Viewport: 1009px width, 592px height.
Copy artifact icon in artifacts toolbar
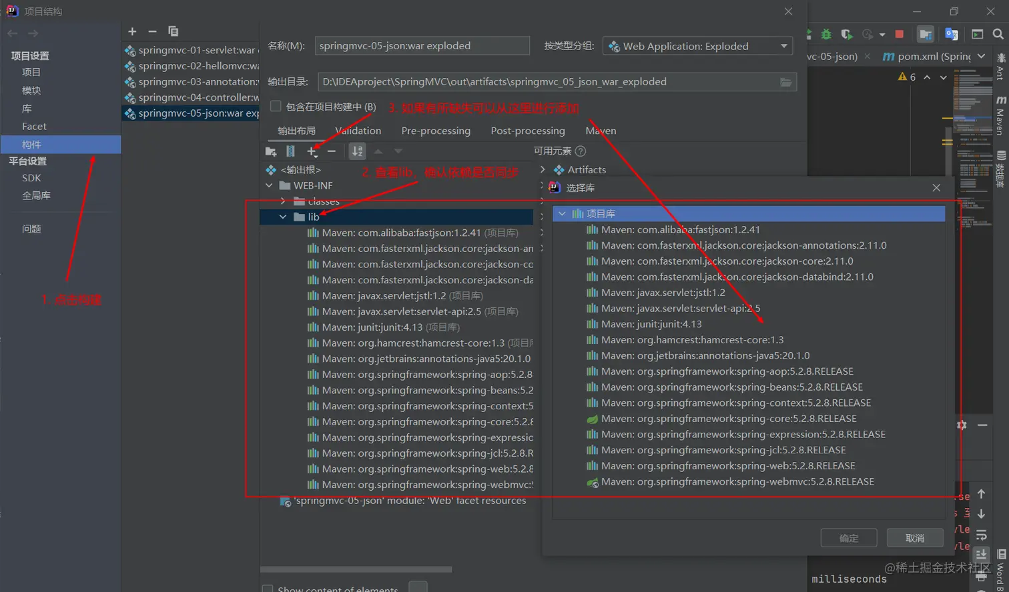(173, 31)
